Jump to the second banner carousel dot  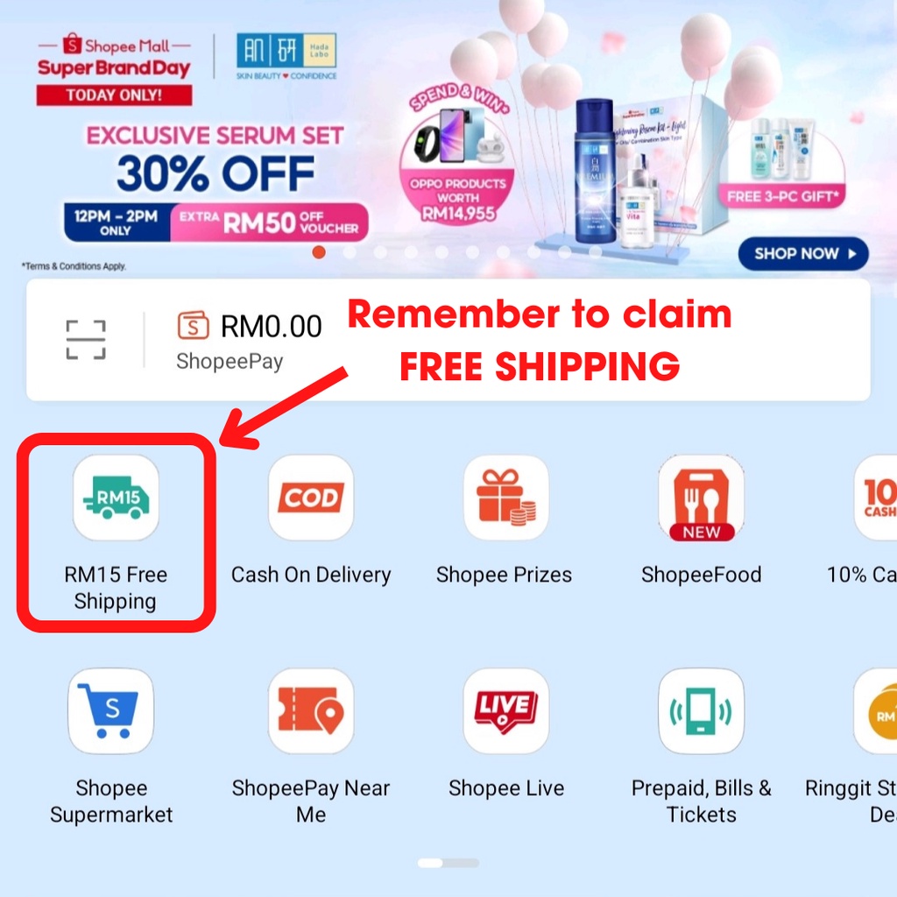[350, 252]
